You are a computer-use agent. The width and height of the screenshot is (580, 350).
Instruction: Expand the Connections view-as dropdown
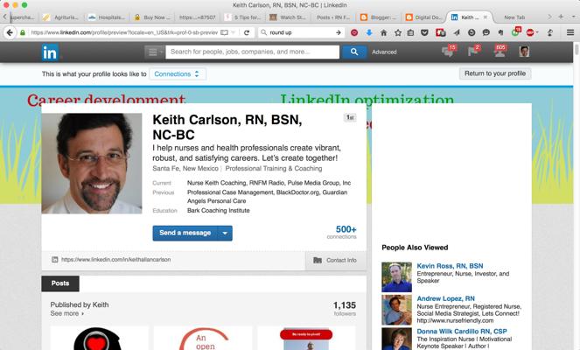coord(178,74)
